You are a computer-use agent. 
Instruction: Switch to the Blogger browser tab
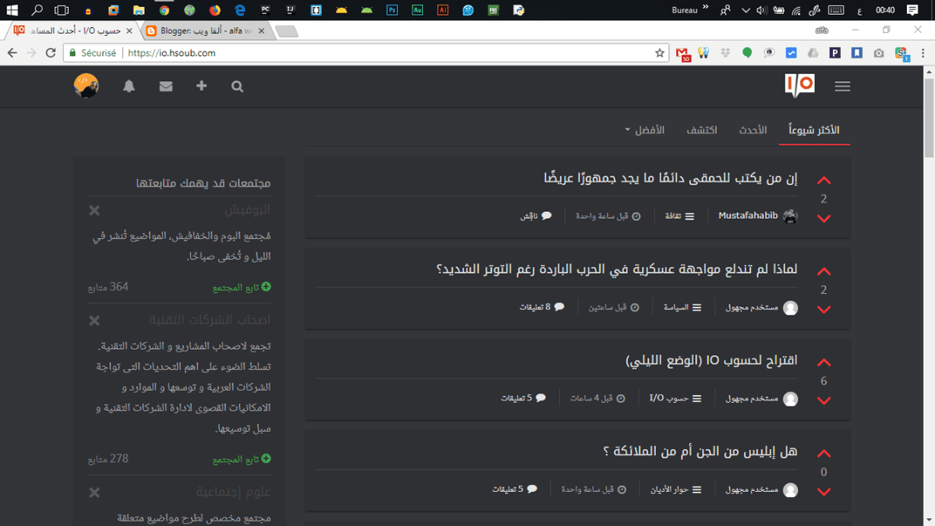tap(203, 30)
